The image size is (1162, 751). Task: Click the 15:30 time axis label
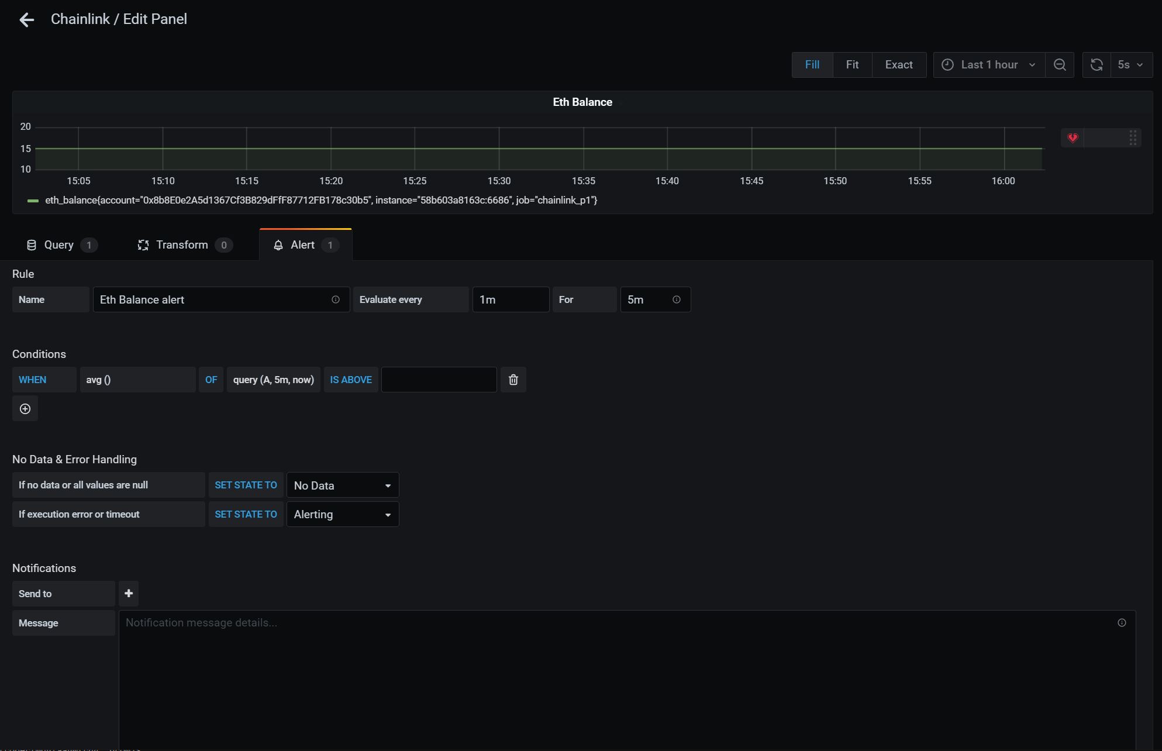499,181
